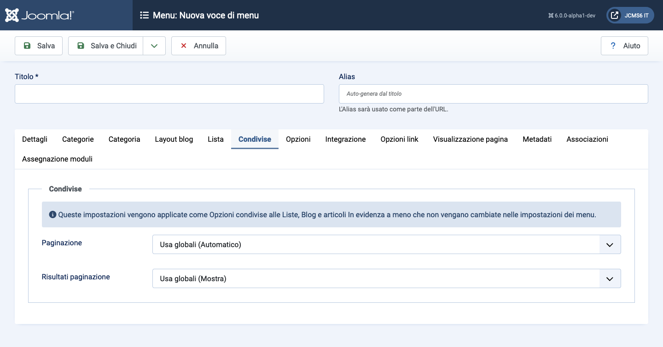
Task: Select the Opzioni link tab
Action: point(399,139)
